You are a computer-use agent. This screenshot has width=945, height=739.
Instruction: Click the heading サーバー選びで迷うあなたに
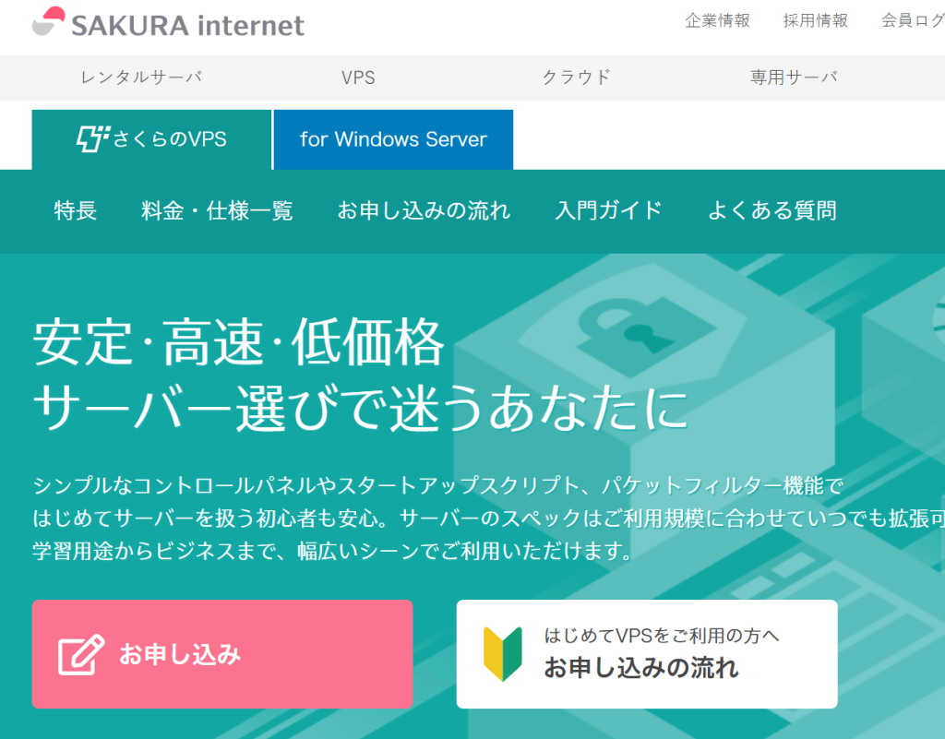click(361, 409)
